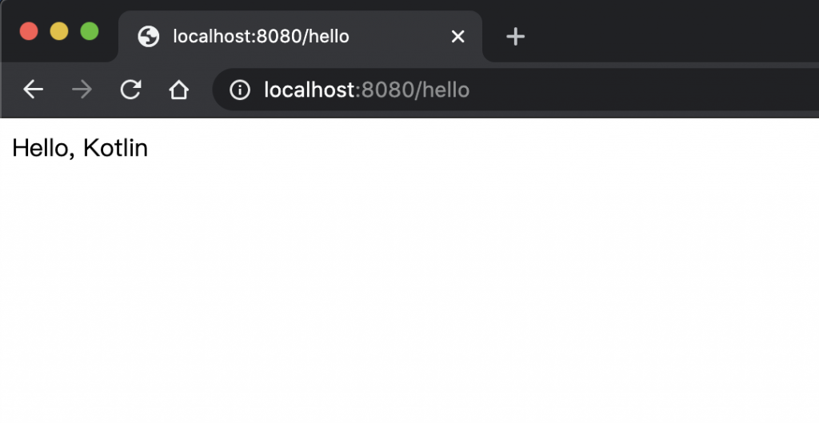Click the globe favicon on the tab
Viewport: 819px width, 423px height.
point(148,37)
